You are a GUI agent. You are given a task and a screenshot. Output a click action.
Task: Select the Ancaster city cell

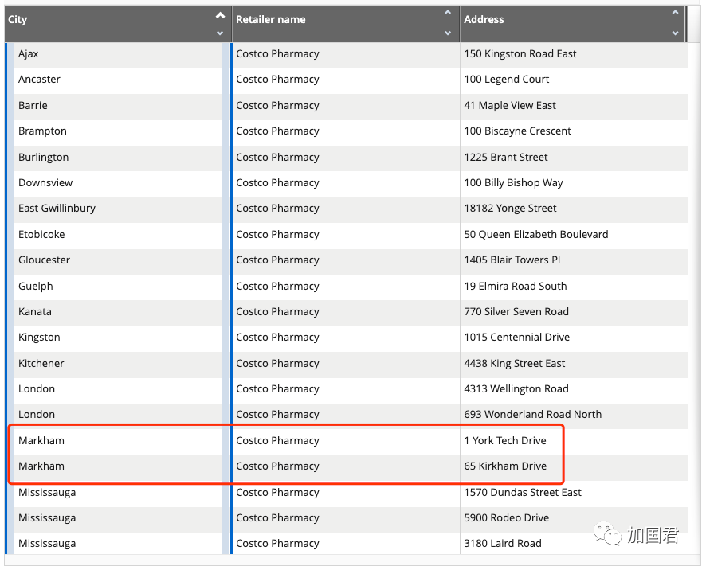pos(118,81)
